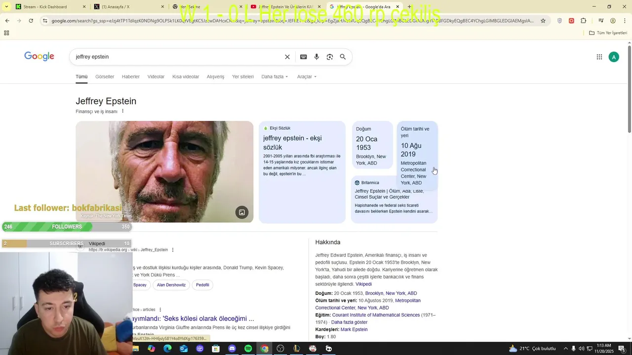This screenshot has width=632, height=355.
Task: Open the tab search dropdown in Chrome
Action: point(6,6)
